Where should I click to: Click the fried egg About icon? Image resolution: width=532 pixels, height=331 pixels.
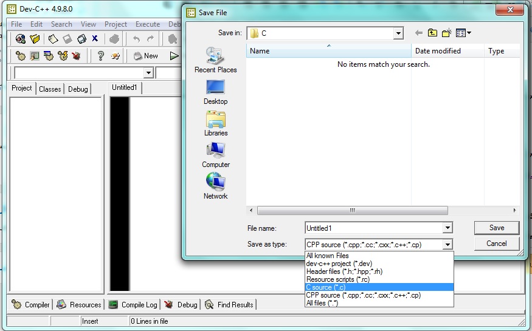115,56
